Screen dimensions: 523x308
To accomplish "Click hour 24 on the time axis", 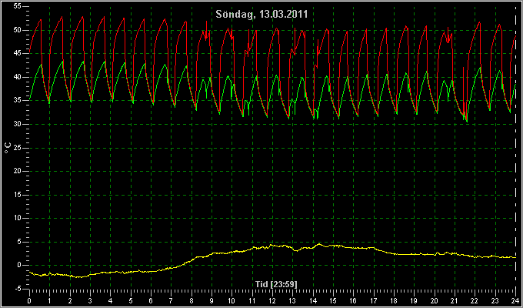I will coord(515,300).
